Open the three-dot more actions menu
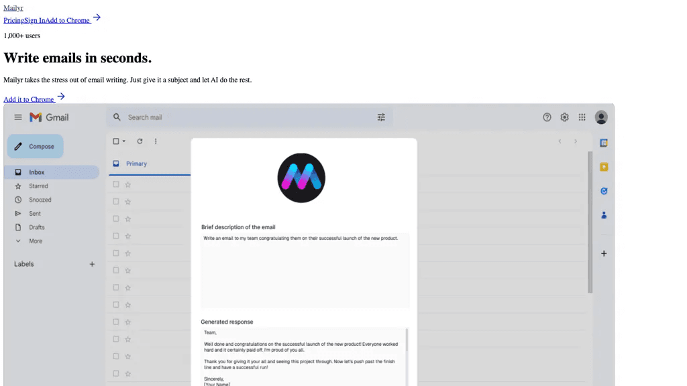The image size is (687, 386). (x=156, y=141)
